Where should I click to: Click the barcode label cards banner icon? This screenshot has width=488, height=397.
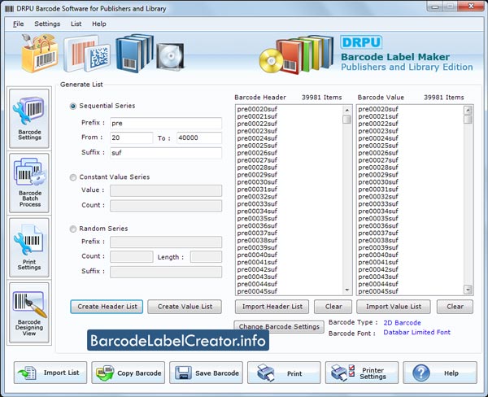pyautogui.click(x=87, y=54)
